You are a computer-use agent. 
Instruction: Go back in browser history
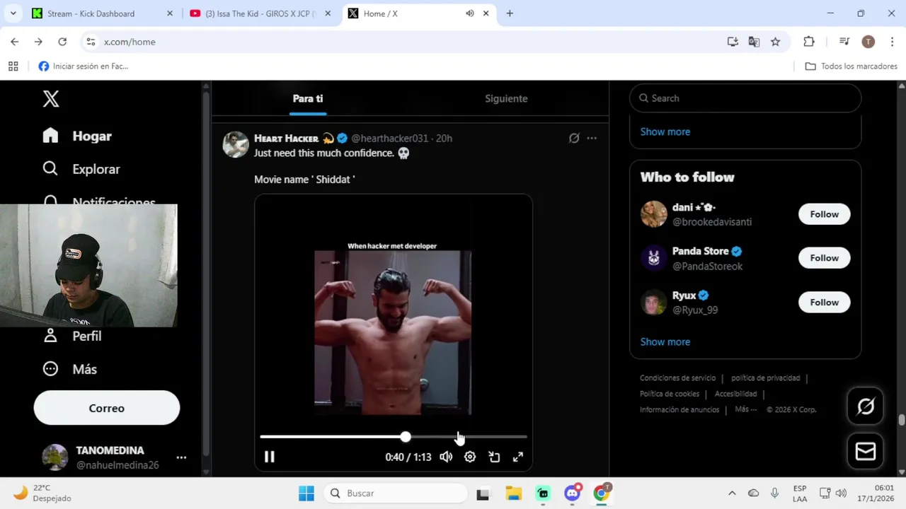(15, 42)
